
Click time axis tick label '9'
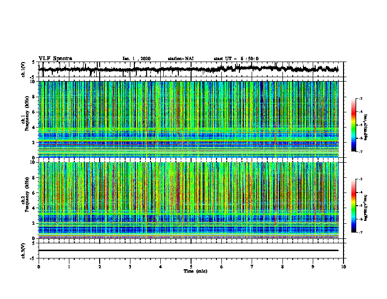click(313, 267)
